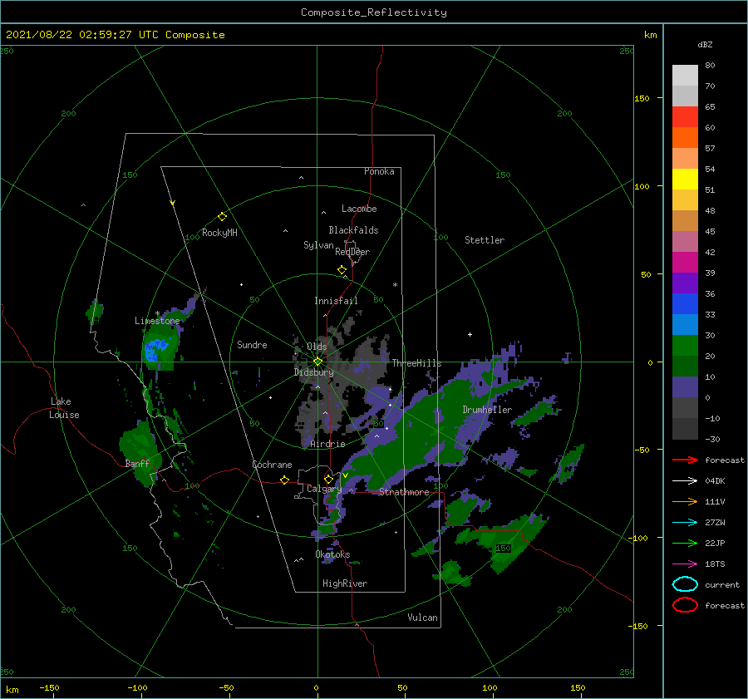Click the dBZ legend heading
Screen dimensions: 748x699
[705, 45]
